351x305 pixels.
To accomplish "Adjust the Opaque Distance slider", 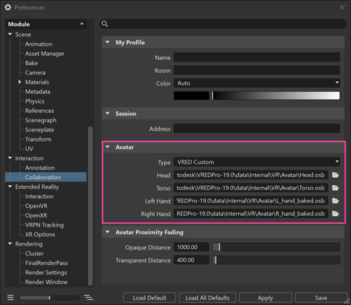I will pyautogui.click(x=276, y=247).
